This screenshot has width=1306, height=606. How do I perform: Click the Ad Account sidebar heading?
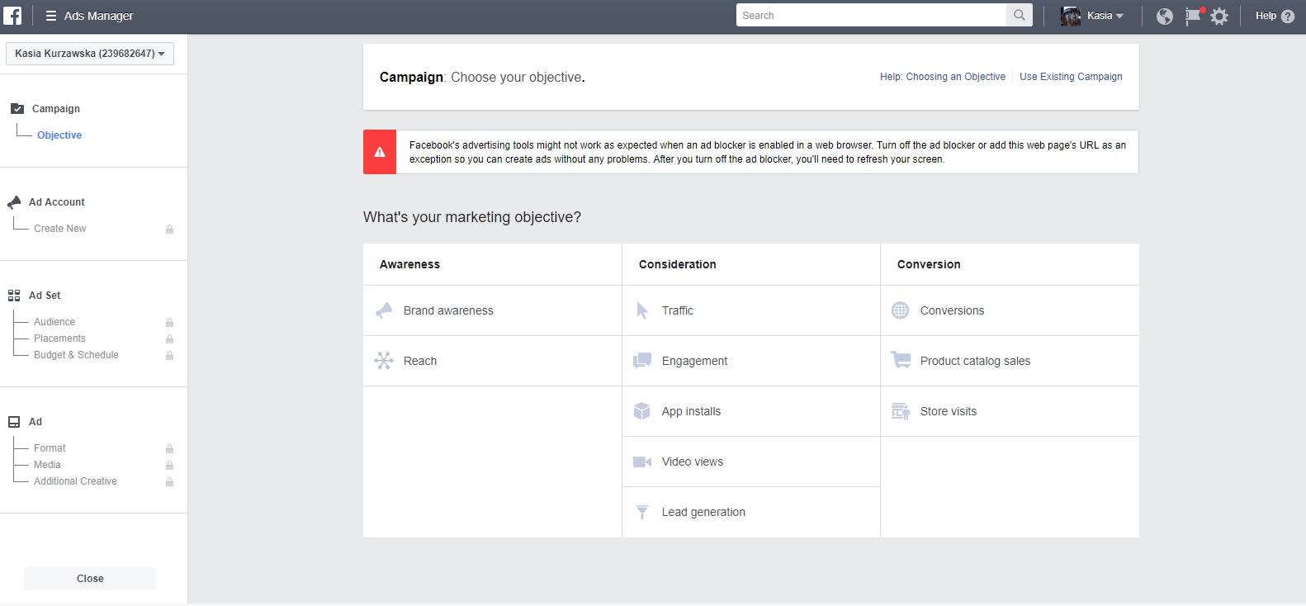[57, 202]
